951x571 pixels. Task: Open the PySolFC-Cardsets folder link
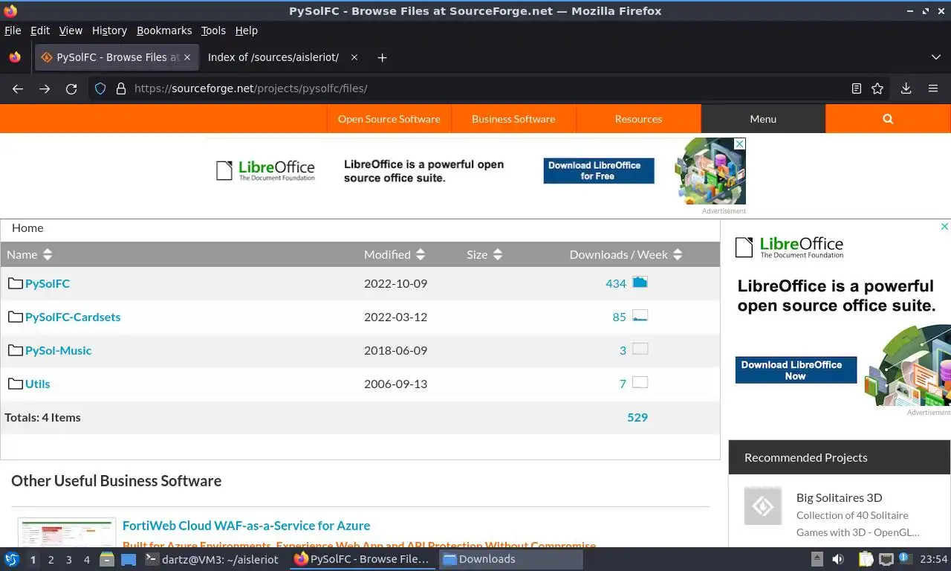pos(73,317)
